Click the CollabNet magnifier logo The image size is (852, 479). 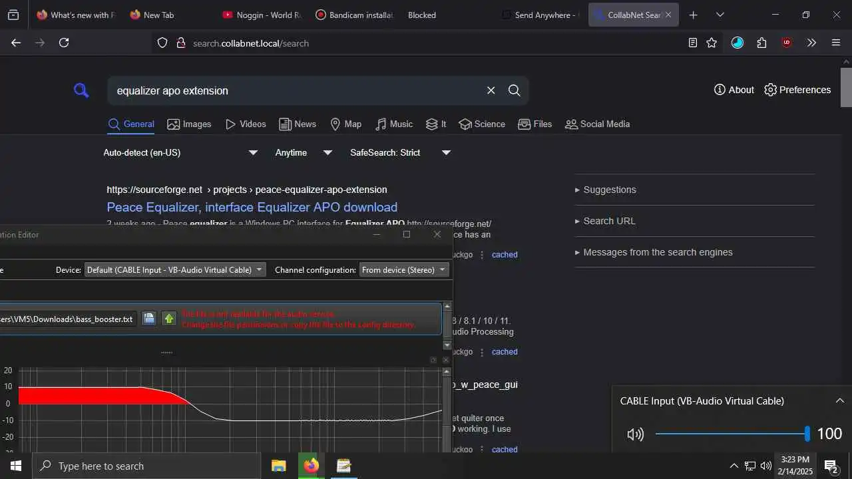pos(81,90)
